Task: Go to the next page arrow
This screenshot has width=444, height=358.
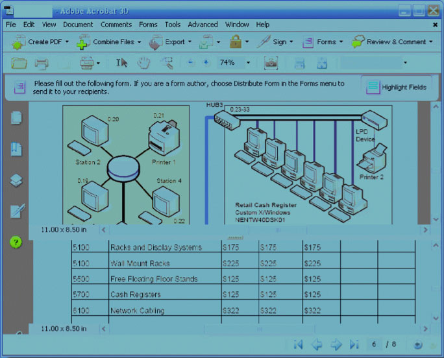Action: [336, 344]
